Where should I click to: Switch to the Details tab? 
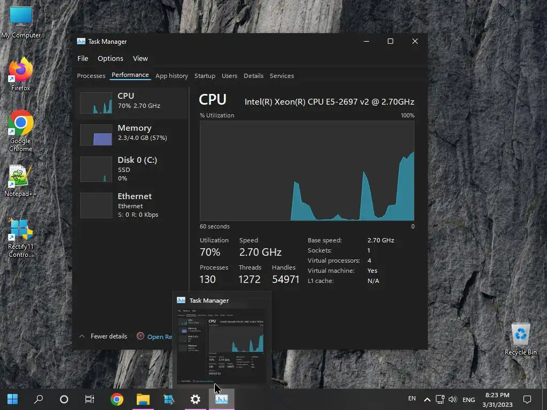click(x=253, y=76)
